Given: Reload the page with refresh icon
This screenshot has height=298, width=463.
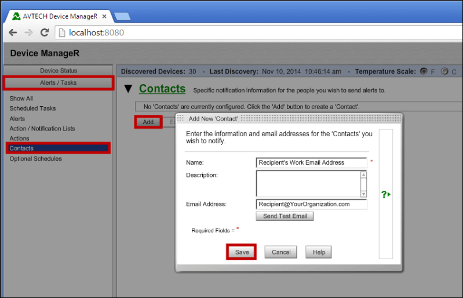Looking at the screenshot, I should tap(45, 32).
